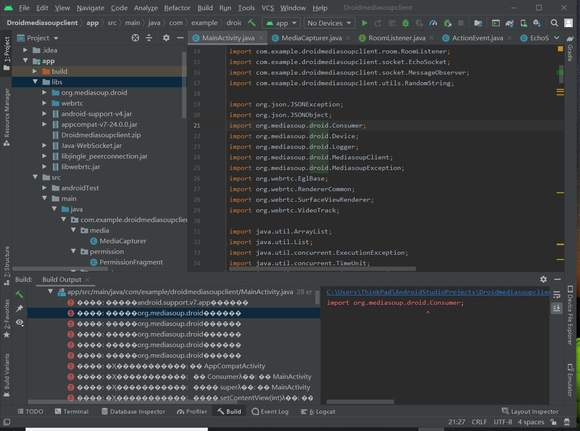Switch to the RoomListener.java tab
Viewport: 580px width, 431px height.
(x=397, y=38)
